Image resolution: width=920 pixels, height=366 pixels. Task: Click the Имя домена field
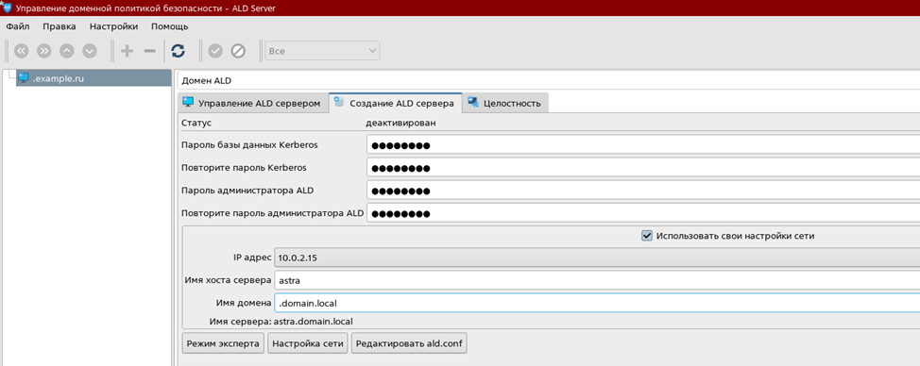[x=597, y=303]
